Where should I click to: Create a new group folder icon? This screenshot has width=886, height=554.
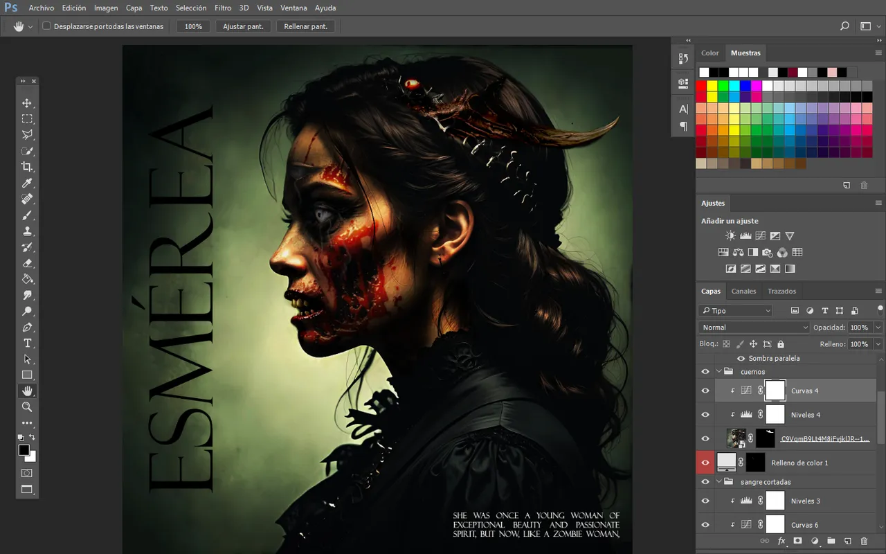coord(831,541)
